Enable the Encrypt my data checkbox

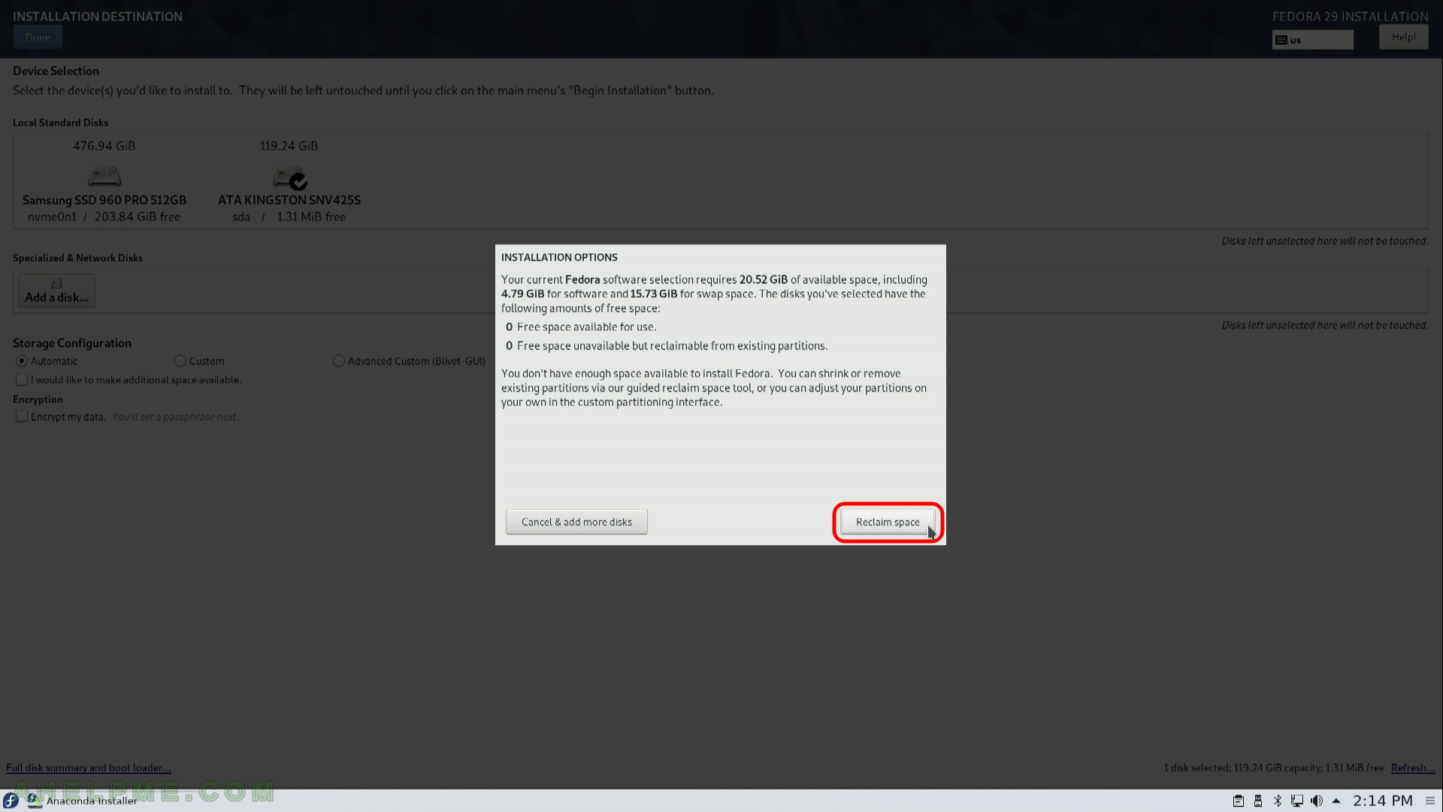(22, 417)
